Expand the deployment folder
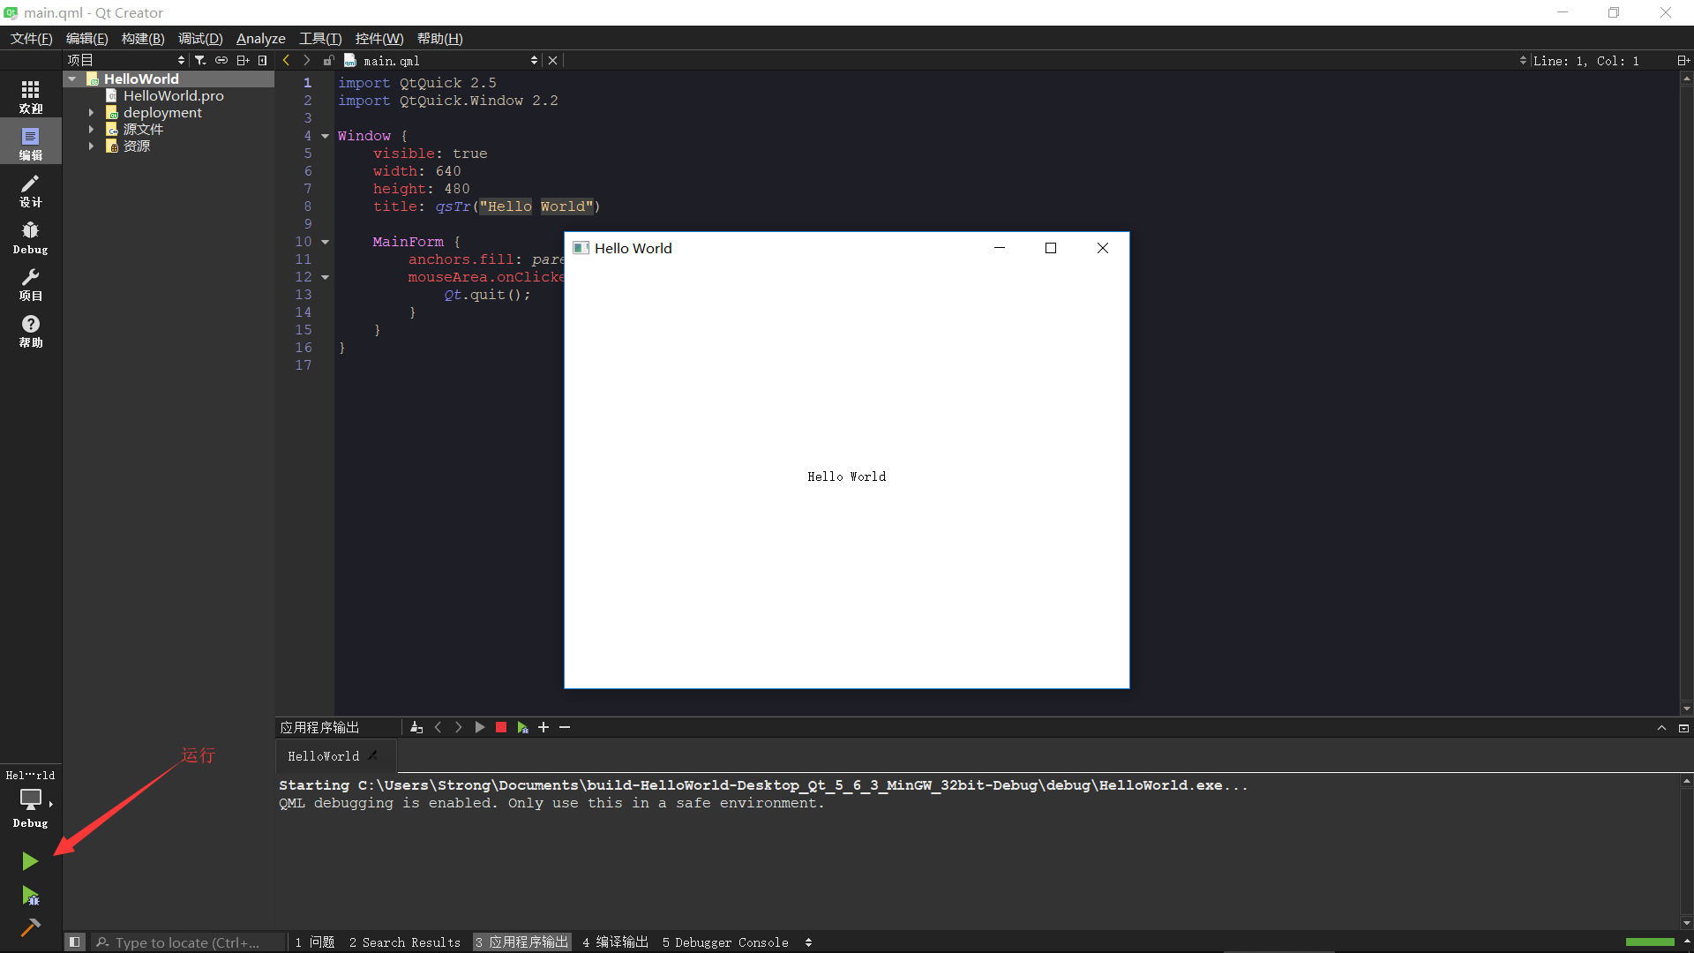Screen dimensions: 1694x953 click(91, 113)
